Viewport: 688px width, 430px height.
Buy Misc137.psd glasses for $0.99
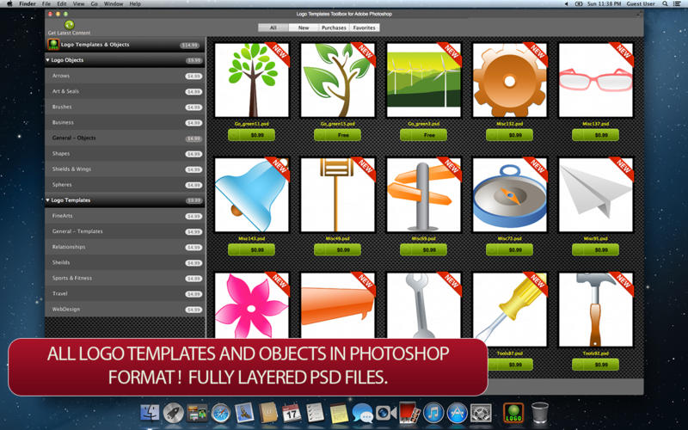click(x=595, y=135)
